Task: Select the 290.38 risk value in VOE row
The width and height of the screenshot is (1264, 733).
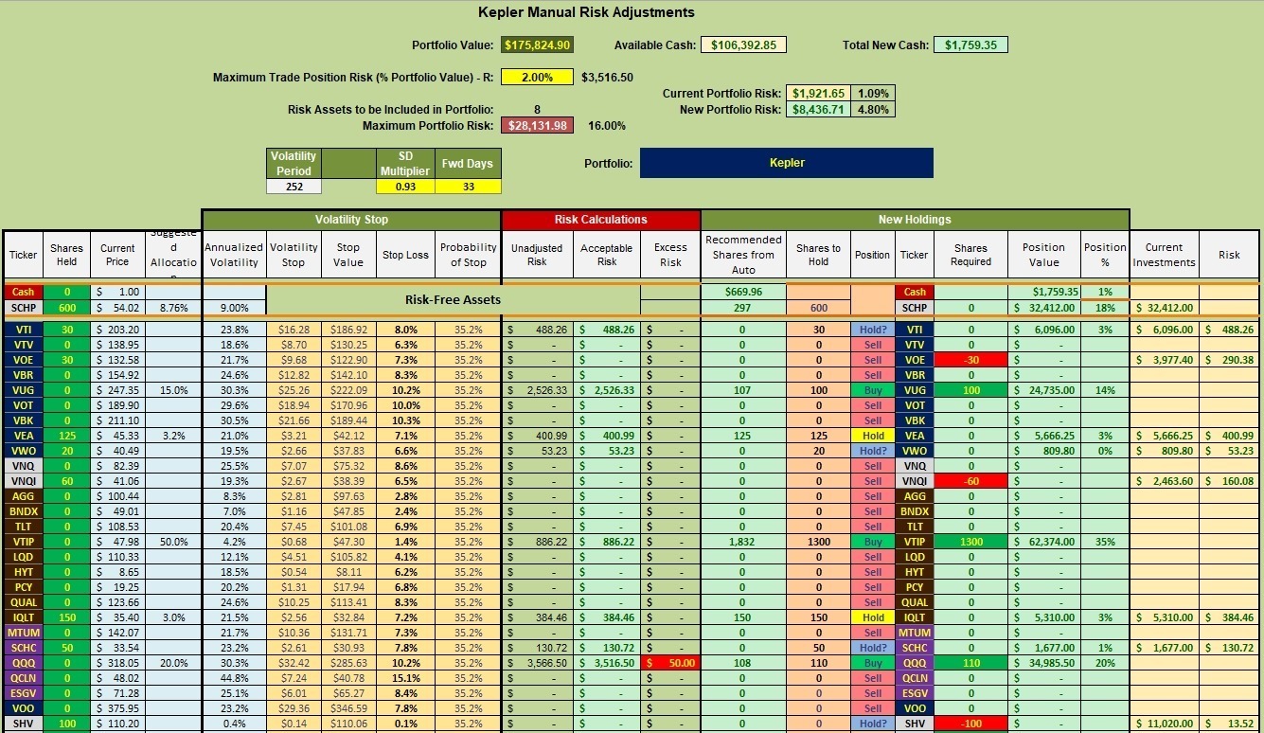Action: [x=1230, y=360]
